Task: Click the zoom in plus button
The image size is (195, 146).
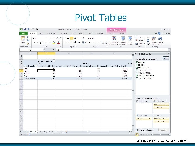Action: tap(168, 135)
